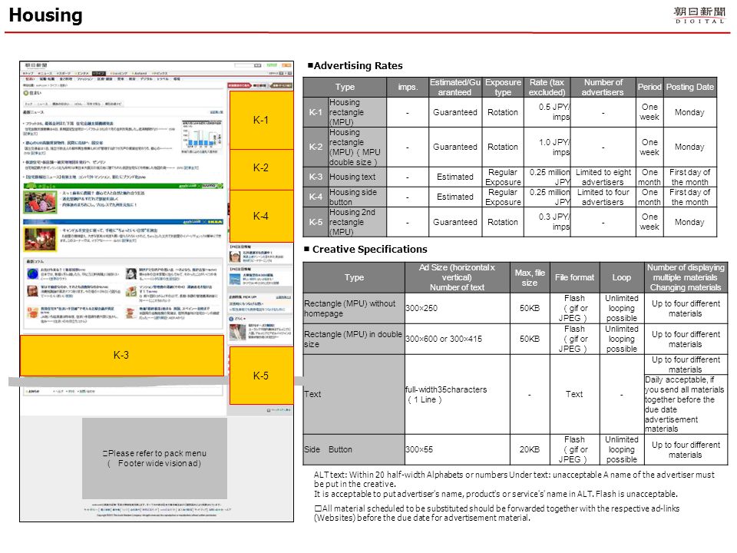Image resolution: width=737 pixels, height=553 pixels.
Task: Click 'K-1' row label in Advertising Rates table
Action: pyautogui.click(x=316, y=112)
